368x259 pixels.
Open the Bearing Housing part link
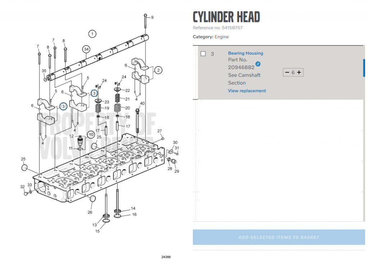(x=245, y=53)
